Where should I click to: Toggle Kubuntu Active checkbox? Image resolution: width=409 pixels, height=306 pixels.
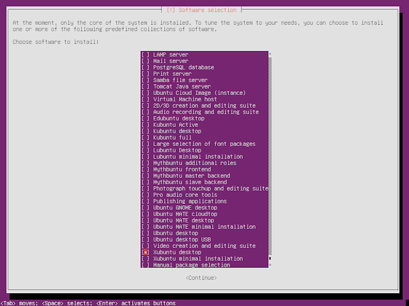145,125
